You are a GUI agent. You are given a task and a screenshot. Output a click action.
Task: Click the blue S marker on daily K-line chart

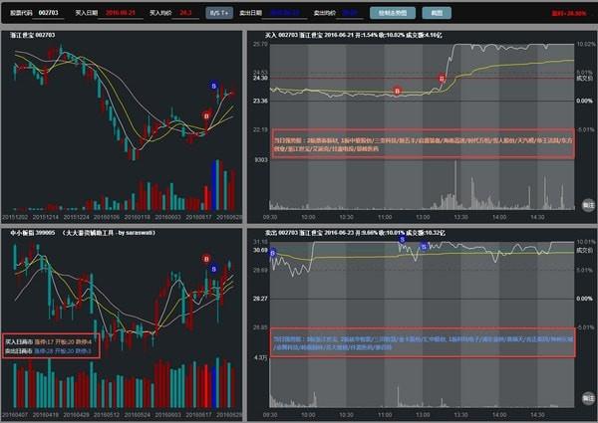[213, 86]
